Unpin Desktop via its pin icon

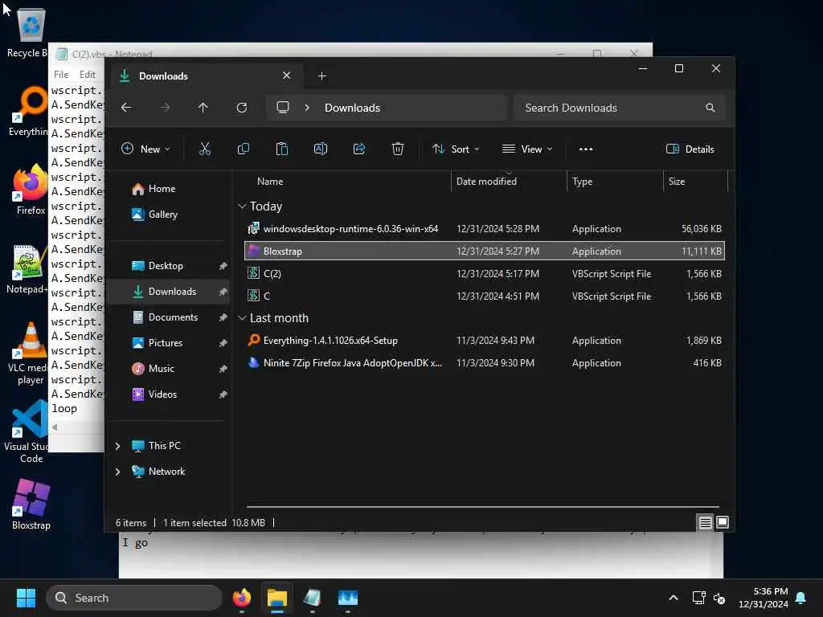[223, 266]
